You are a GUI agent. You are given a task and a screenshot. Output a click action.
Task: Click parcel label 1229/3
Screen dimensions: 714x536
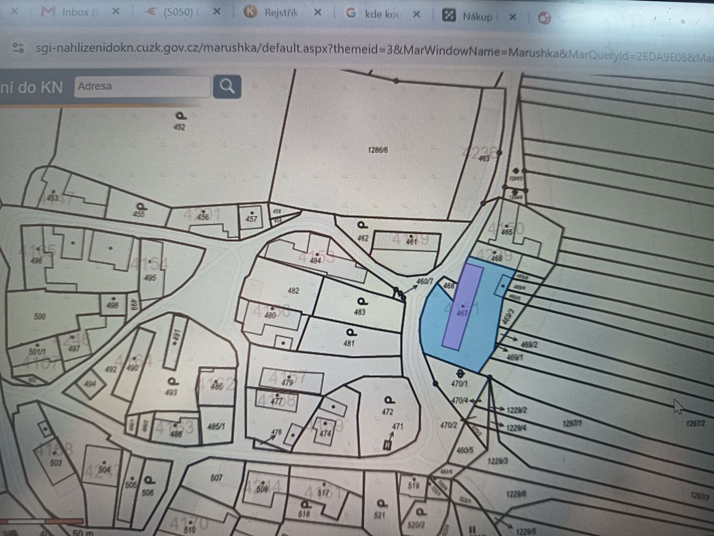pos(497,462)
